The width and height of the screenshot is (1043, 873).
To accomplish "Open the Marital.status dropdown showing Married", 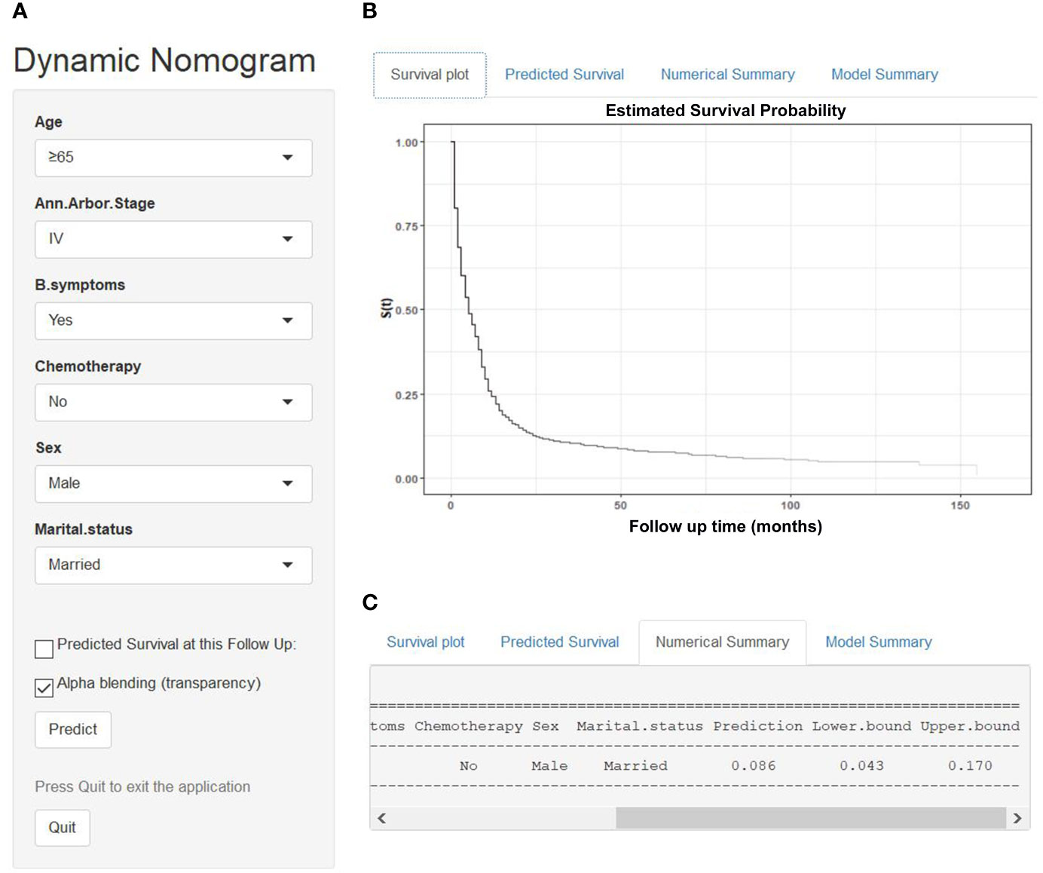I will pyautogui.click(x=173, y=565).
